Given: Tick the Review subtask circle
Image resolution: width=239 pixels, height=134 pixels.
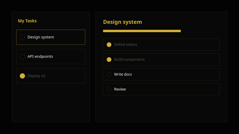Looking at the screenshot, I should [x=109, y=89].
